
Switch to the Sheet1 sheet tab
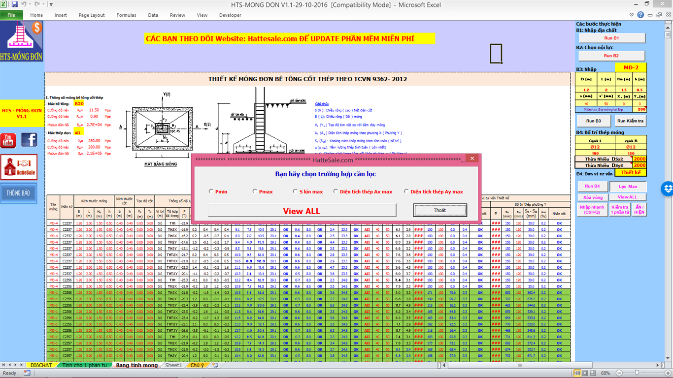click(173, 365)
